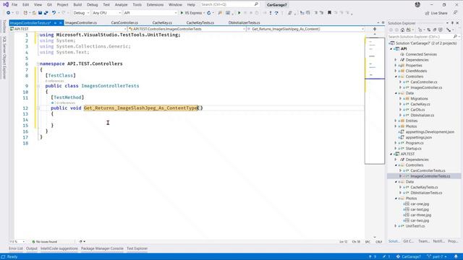The image size is (463, 260).
Task: Switch to the CacheKeyTests.cs tab
Action: [200, 22]
